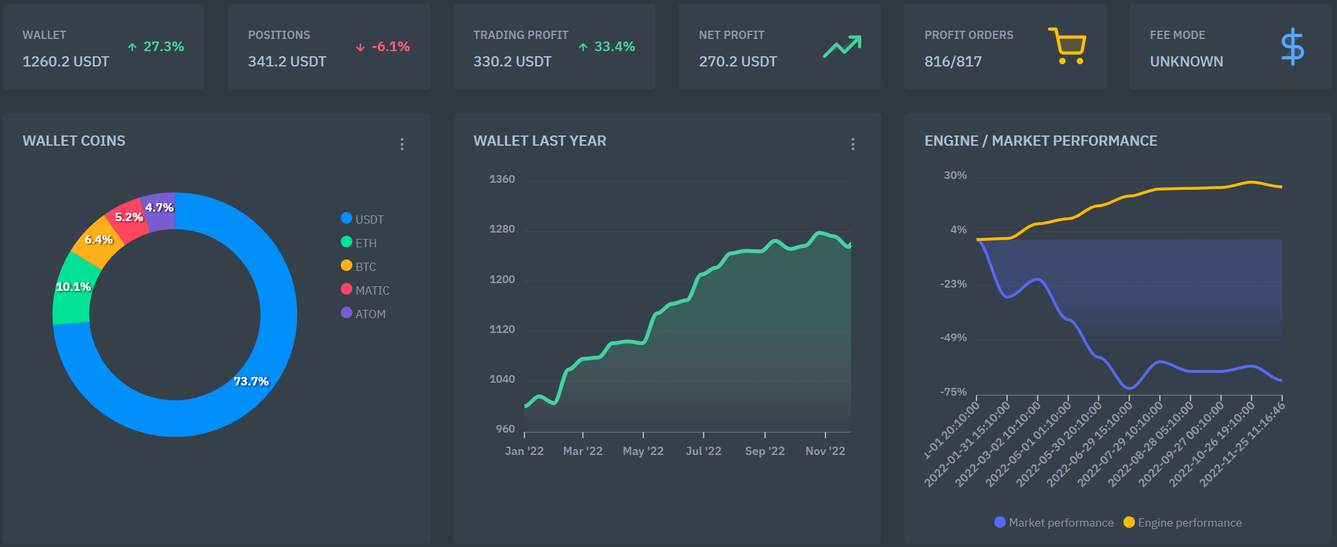Click the May '22 axis label
Viewport: 1337px width, 547px height.
tap(643, 451)
